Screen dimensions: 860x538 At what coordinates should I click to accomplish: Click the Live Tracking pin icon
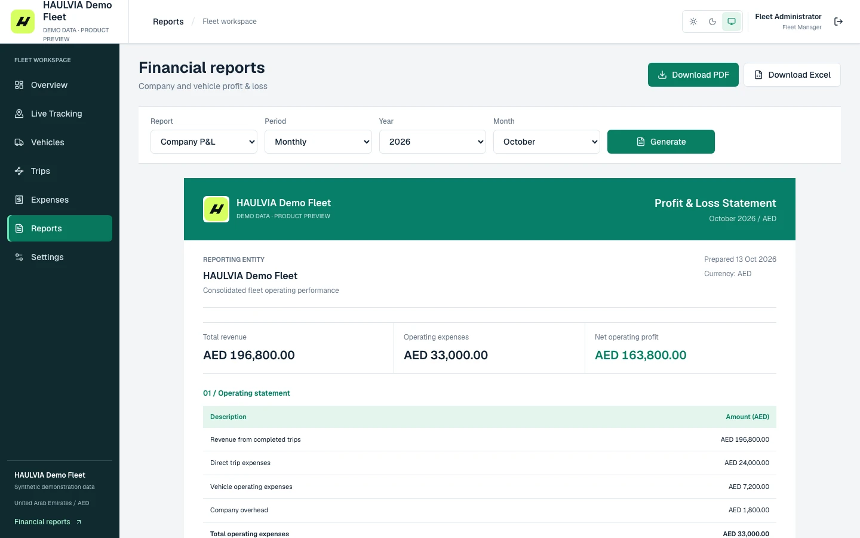19,114
